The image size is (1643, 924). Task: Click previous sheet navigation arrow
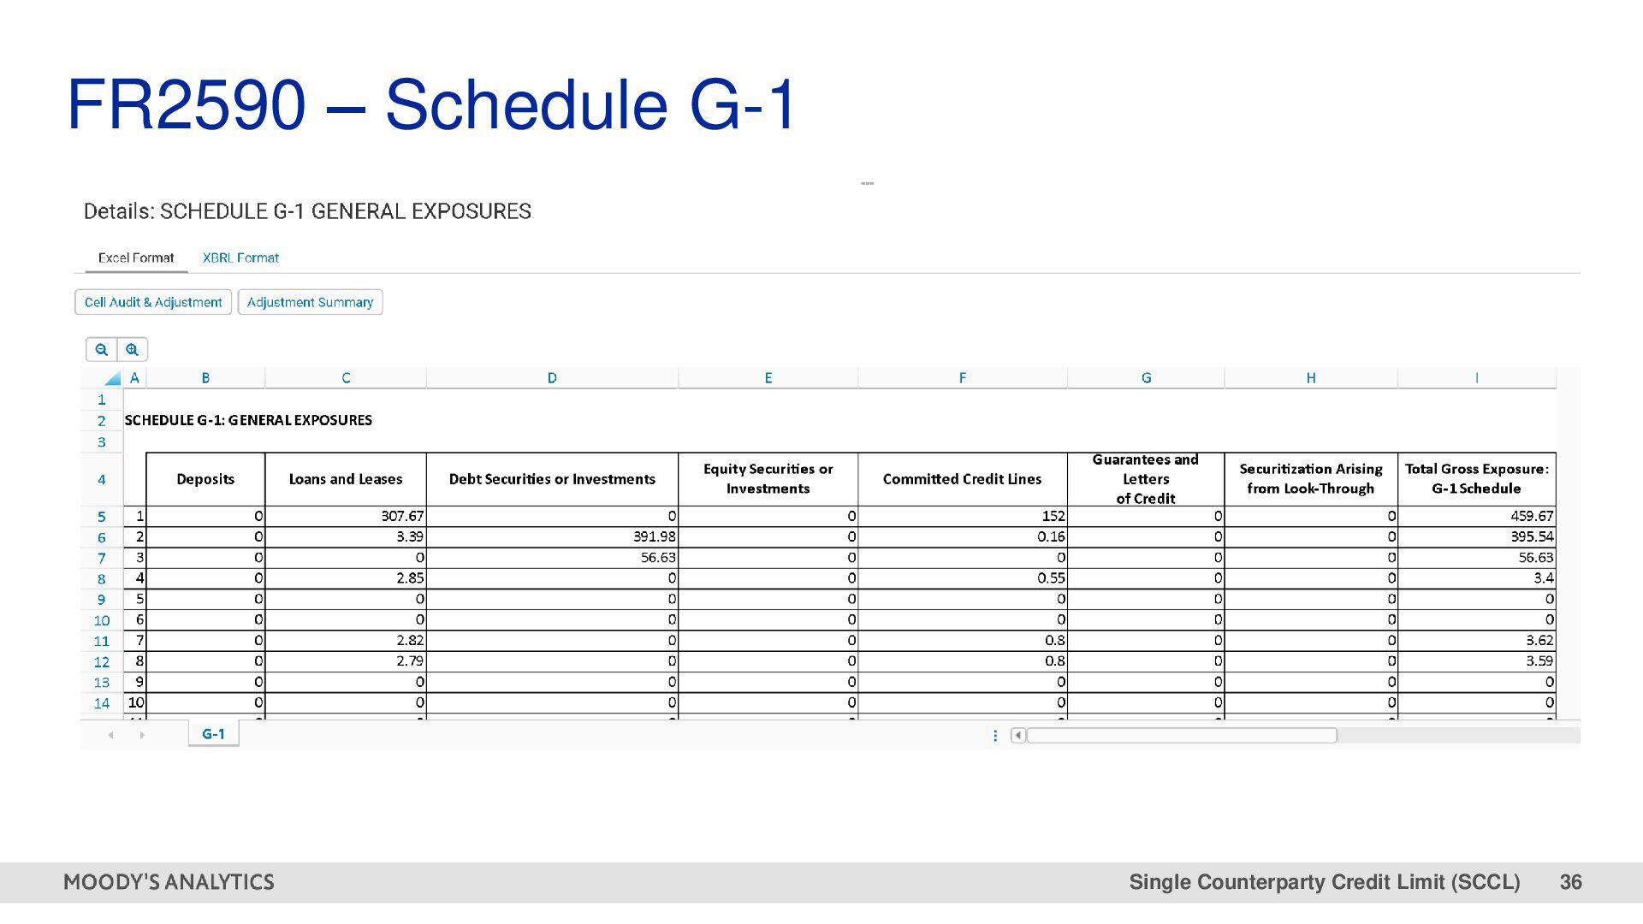click(x=110, y=735)
